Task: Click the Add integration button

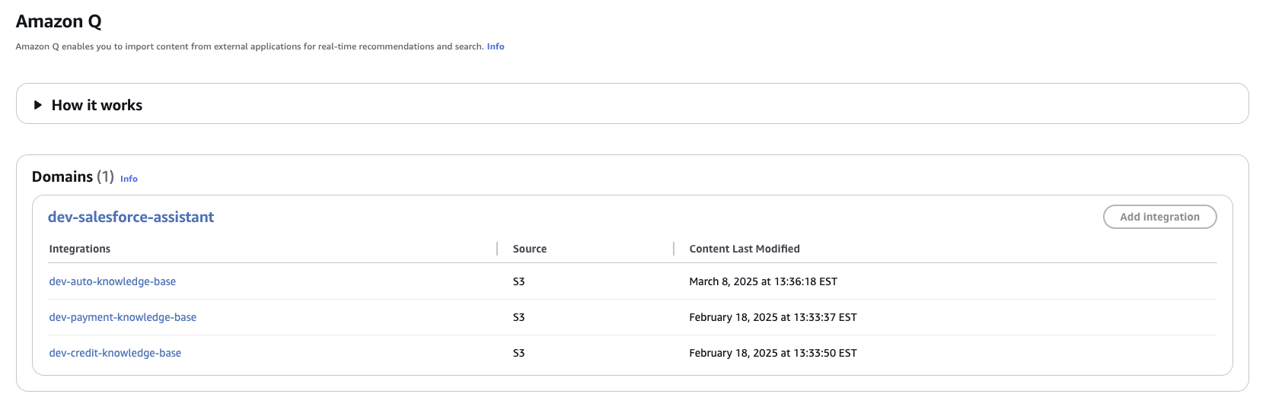Action: pyautogui.click(x=1159, y=217)
